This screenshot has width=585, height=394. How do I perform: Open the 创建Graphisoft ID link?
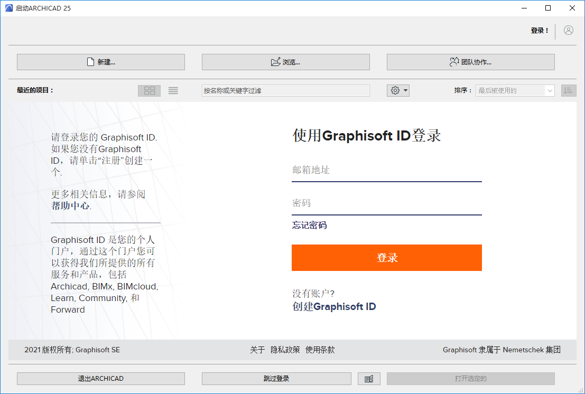(x=334, y=306)
